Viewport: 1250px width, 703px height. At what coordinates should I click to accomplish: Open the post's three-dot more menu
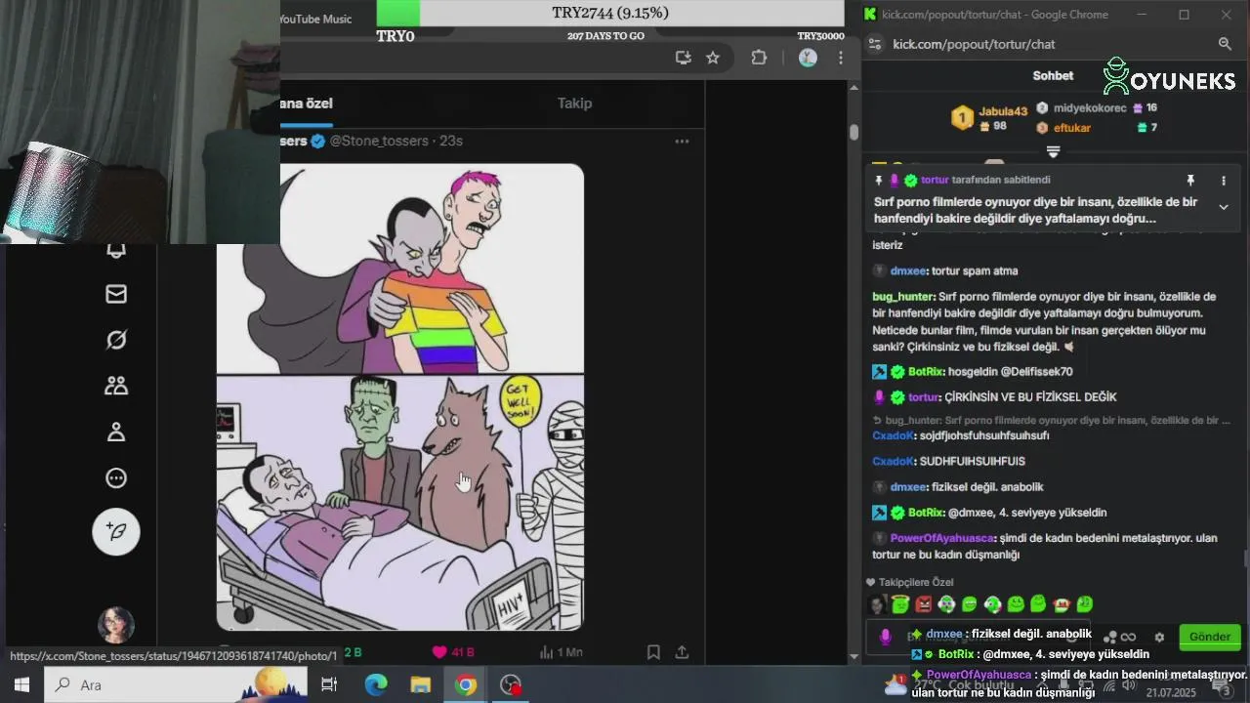[682, 141]
